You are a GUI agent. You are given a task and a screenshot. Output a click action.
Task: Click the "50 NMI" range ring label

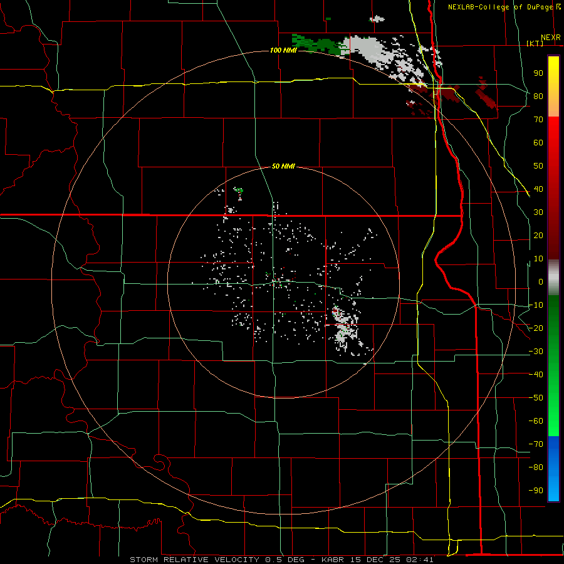click(283, 166)
